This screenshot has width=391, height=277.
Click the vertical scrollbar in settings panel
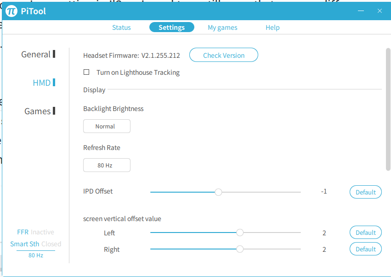[388, 110]
